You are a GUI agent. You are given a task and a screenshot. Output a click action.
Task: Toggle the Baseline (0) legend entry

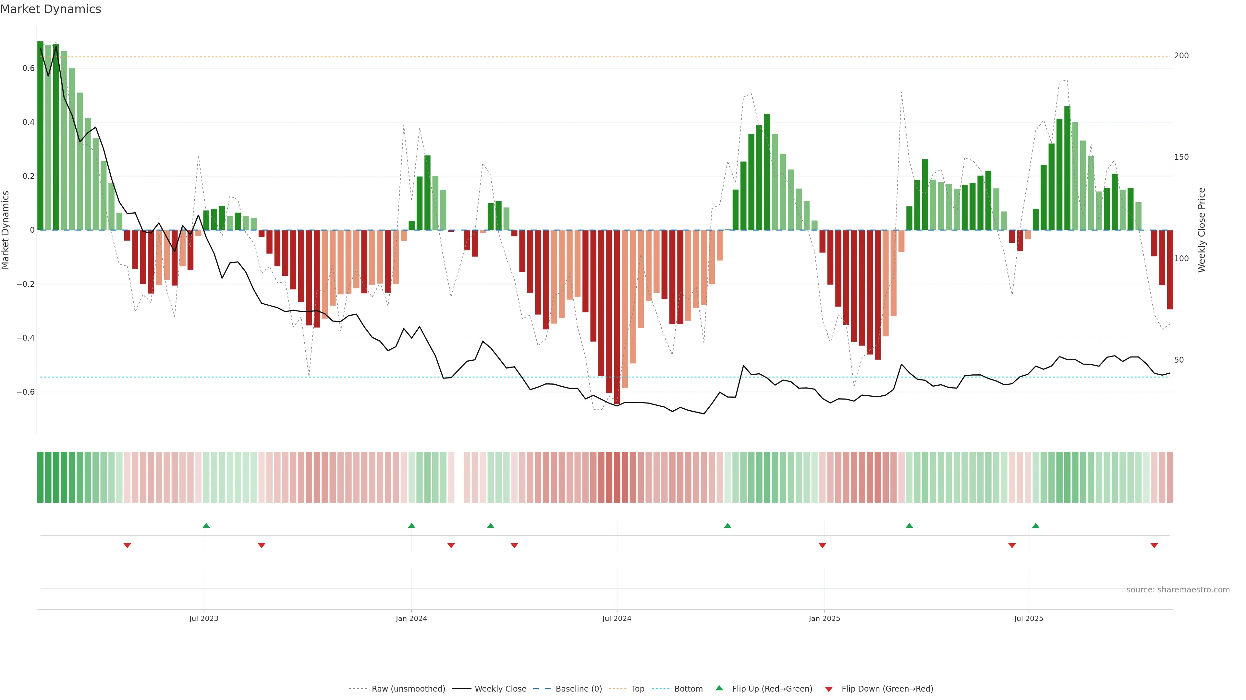click(579, 689)
